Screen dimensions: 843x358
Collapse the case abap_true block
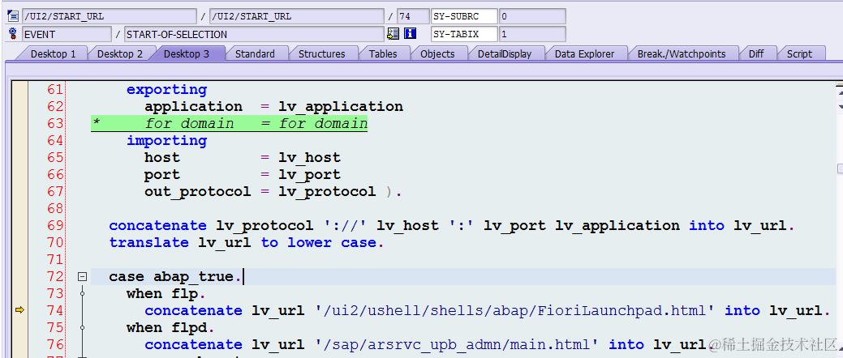click(x=82, y=277)
